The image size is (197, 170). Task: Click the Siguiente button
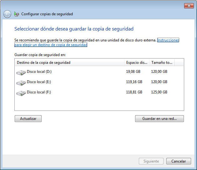tap(151, 161)
